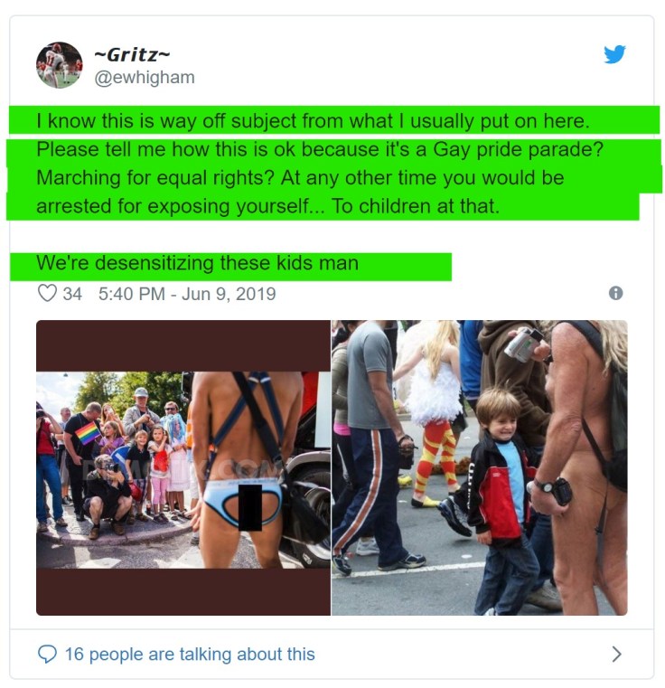Open "16 people are talking about this"
665x688 pixels.
click(x=190, y=654)
